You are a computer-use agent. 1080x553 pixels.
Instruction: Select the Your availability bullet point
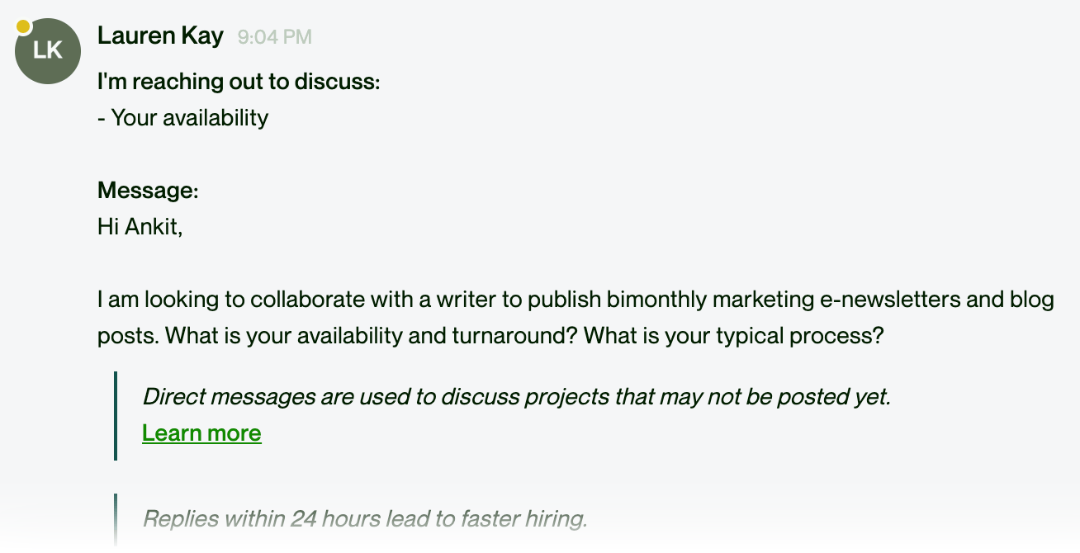[x=182, y=117]
